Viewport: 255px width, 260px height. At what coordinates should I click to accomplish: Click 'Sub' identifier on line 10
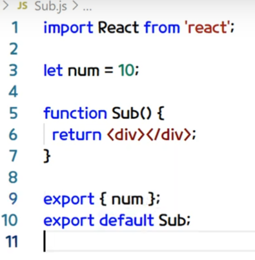(172, 220)
